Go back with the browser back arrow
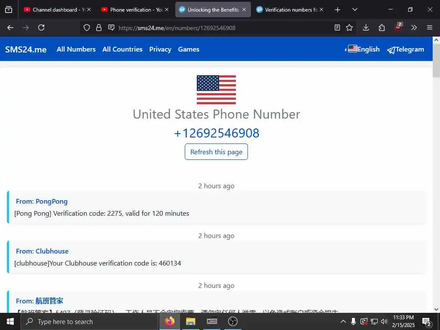Screen dimensions: 440x330 point(10,27)
